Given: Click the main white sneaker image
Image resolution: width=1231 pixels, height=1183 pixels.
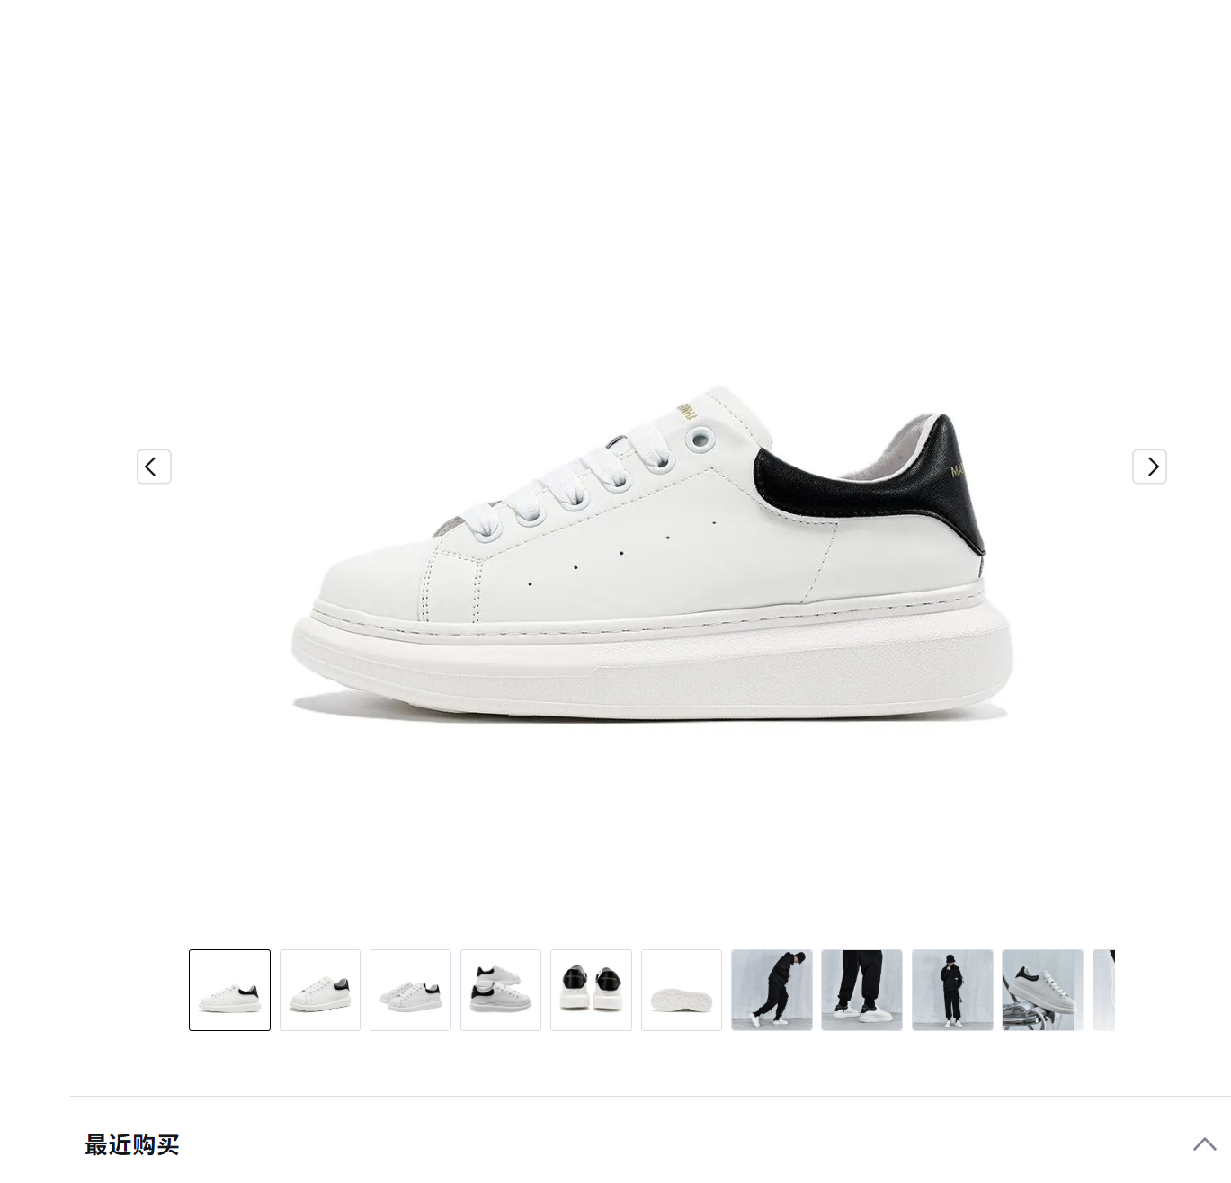Looking at the screenshot, I should [651, 553].
